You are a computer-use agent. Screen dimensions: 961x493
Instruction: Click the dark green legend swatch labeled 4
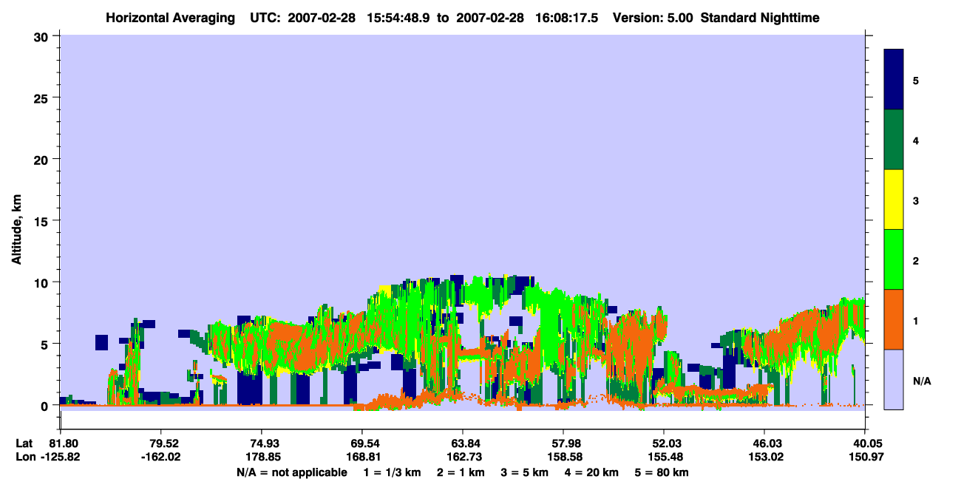pyautogui.click(x=894, y=140)
